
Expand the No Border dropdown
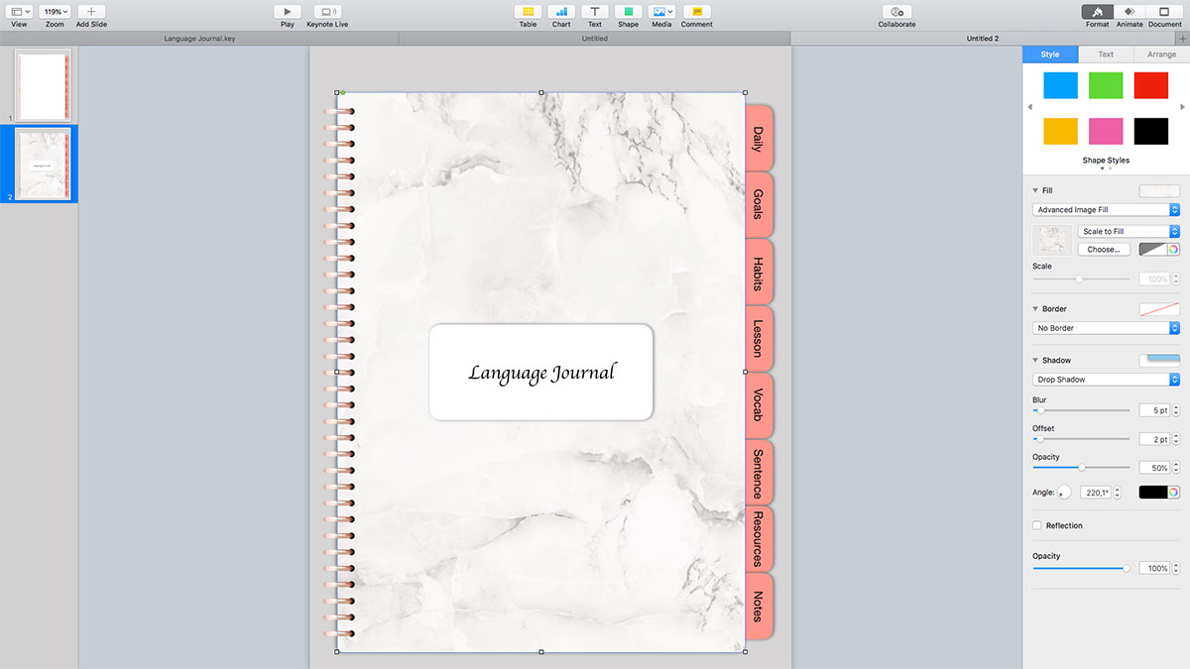point(1106,328)
